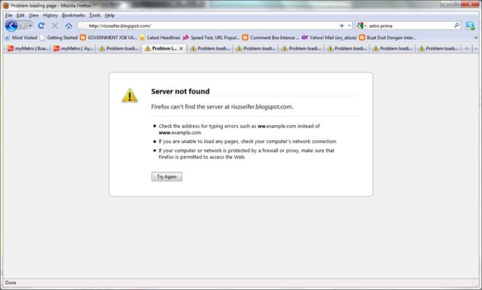
Task: Click the search magnifier icon
Action: point(456,26)
